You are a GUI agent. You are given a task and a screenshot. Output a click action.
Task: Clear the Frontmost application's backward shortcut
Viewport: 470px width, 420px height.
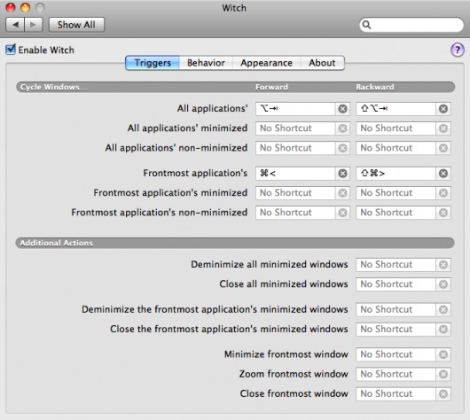pos(443,174)
